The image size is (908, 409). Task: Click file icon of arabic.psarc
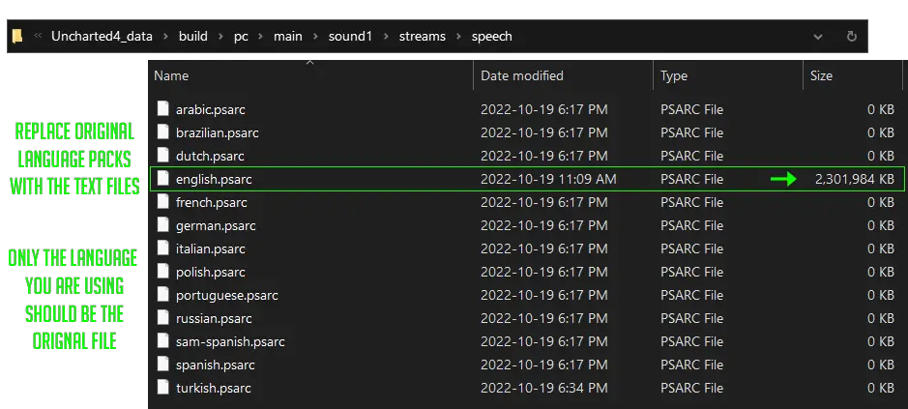click(163, 109)
